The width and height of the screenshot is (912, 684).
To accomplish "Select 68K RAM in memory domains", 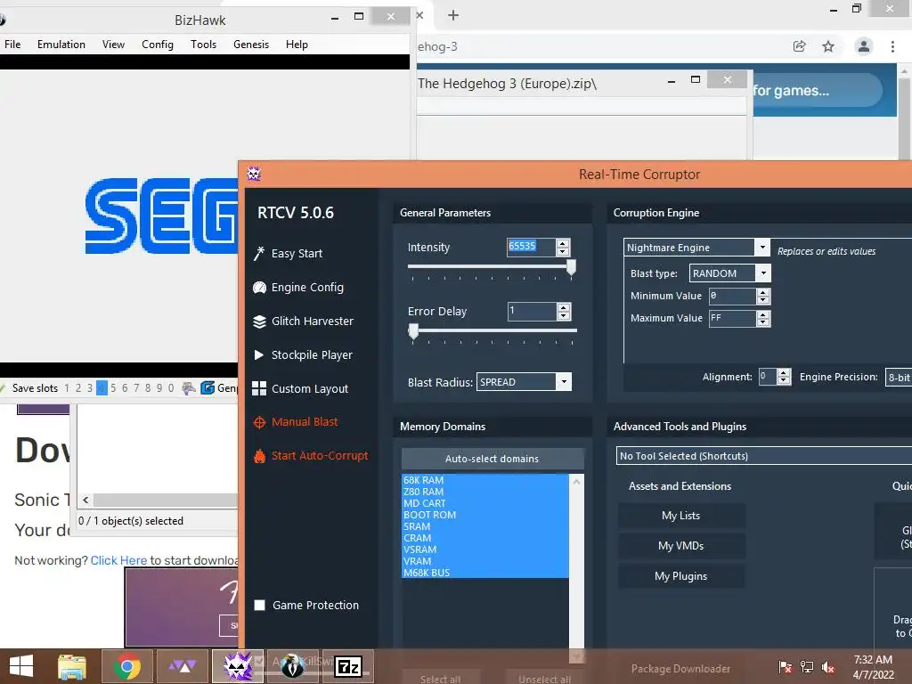I will (x=485, y=480).
